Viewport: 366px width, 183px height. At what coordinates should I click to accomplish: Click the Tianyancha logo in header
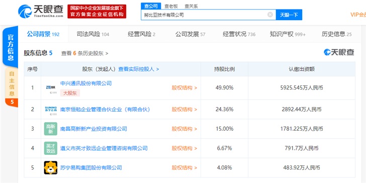click(x=41, y=12)
